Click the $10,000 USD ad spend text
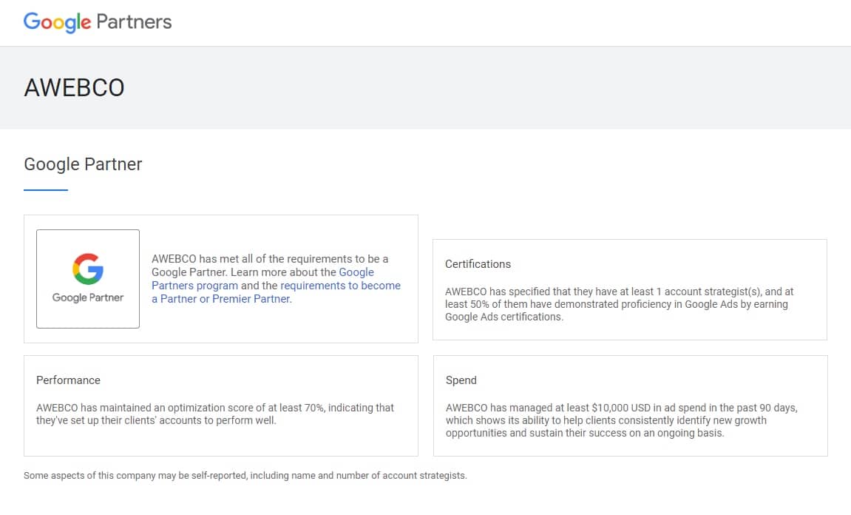Image resolution: width=851 pixels, height=515 pixels. pos(621,420)
